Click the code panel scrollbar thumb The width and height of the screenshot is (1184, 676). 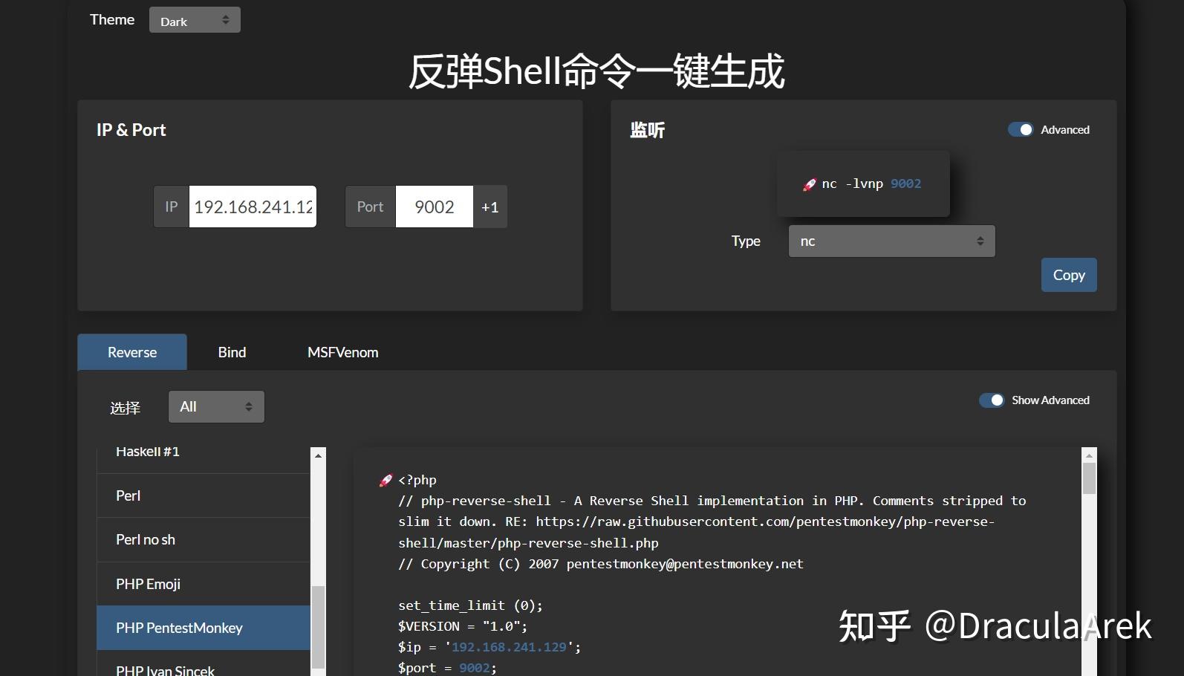1090,478
